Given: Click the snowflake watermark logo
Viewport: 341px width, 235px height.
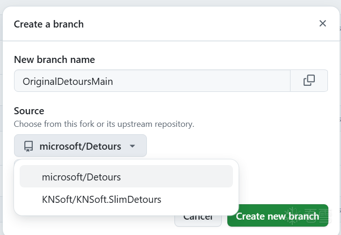Looking at the screenshot, I should pos(294,216).
